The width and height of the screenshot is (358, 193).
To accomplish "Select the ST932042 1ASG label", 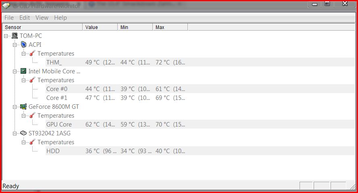I will 50,133.
